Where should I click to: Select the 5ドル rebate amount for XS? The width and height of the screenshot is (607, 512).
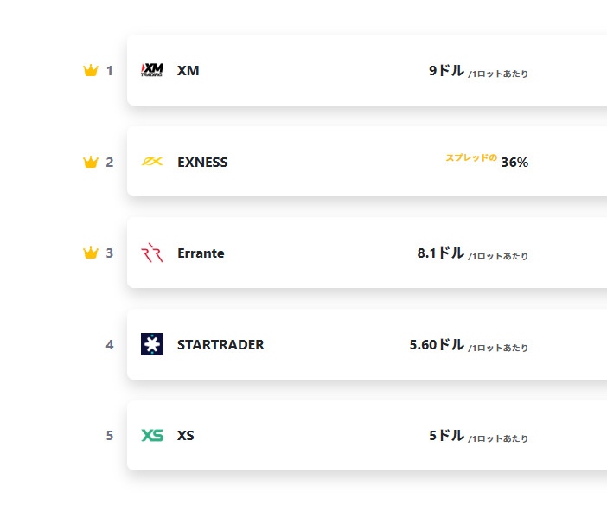pyautogui.click(x=446, y=436)
